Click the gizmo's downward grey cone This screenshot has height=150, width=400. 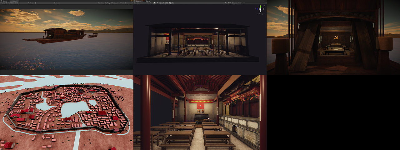point(260,11)
